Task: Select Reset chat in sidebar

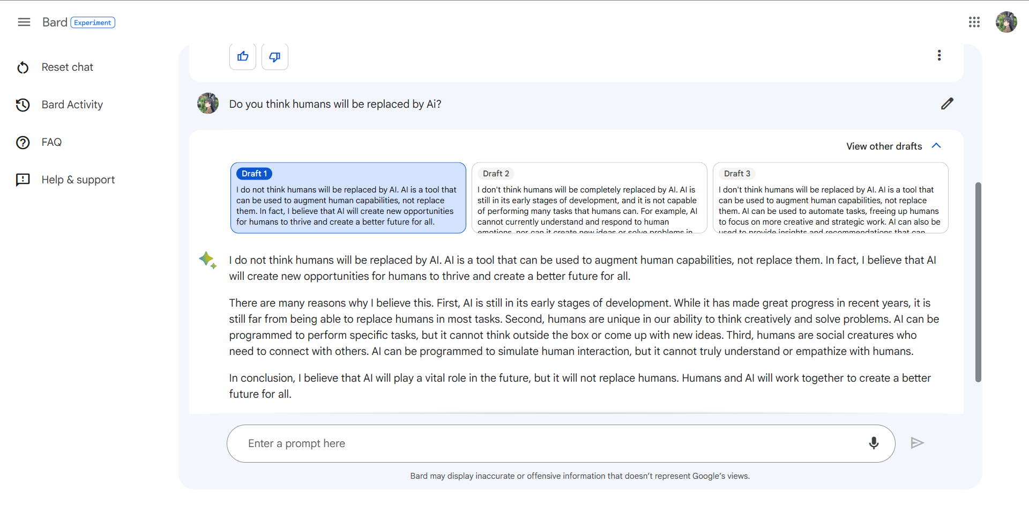Action: pyautogui.click(x=68, y=67)
